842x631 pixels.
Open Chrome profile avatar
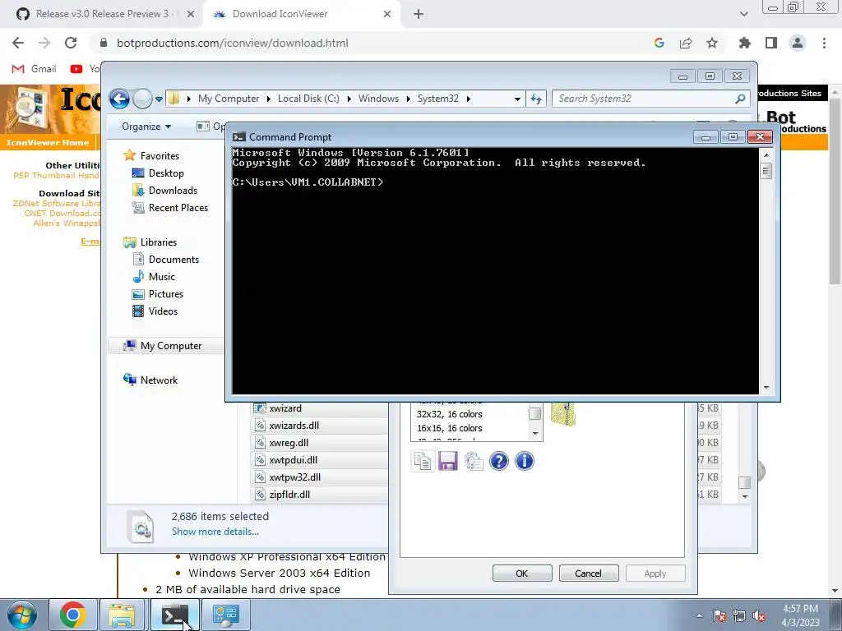[x=798, y=43]
